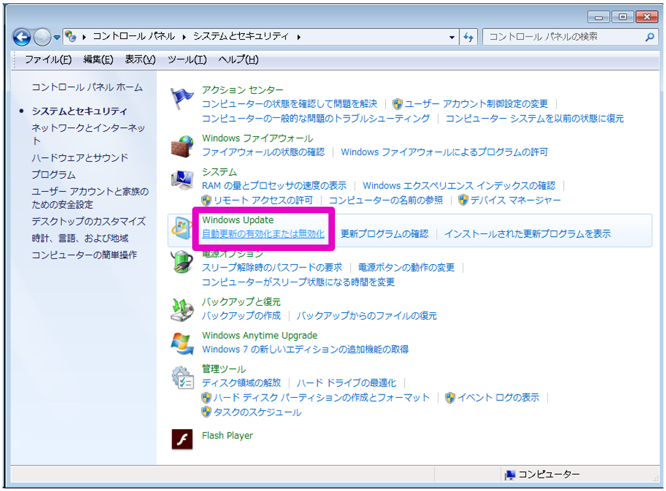Click the Windows Firewall brick wall icon
This screenshot has height=491, width=666.
coord(182,146)
